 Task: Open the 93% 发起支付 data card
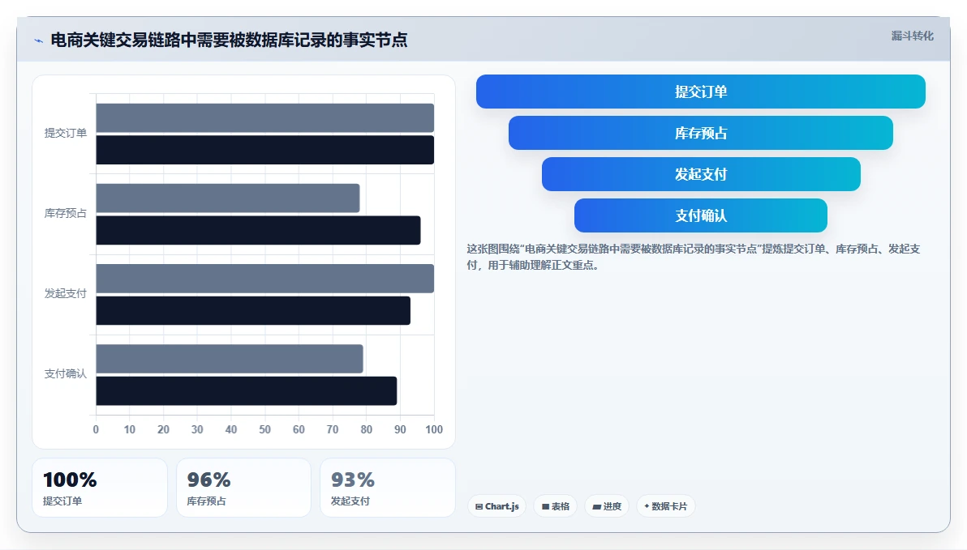[387, 488]
